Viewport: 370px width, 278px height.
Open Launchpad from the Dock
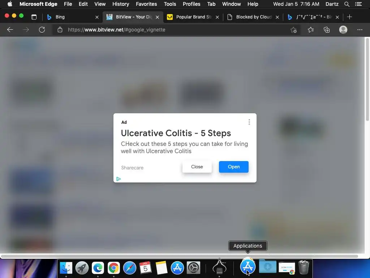82,268
